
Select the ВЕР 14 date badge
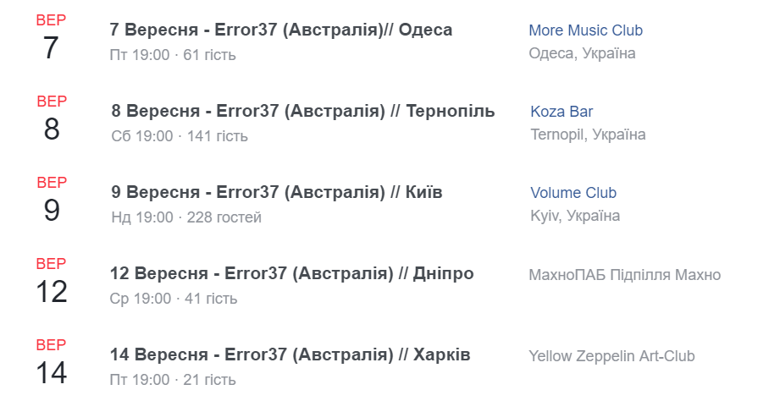pos(51,362)
